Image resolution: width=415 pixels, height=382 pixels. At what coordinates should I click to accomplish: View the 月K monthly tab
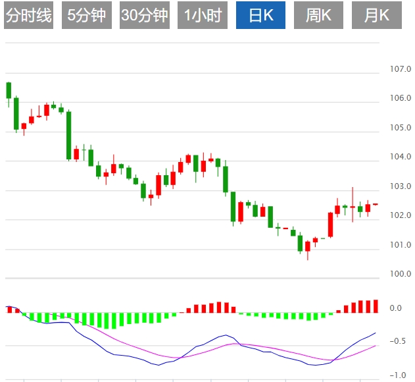pos(377,16)
